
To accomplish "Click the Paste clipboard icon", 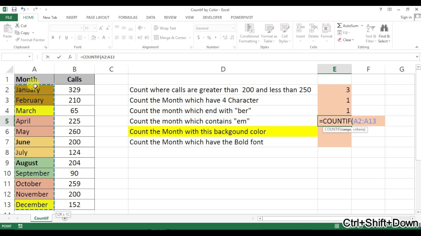I will 7,29.
